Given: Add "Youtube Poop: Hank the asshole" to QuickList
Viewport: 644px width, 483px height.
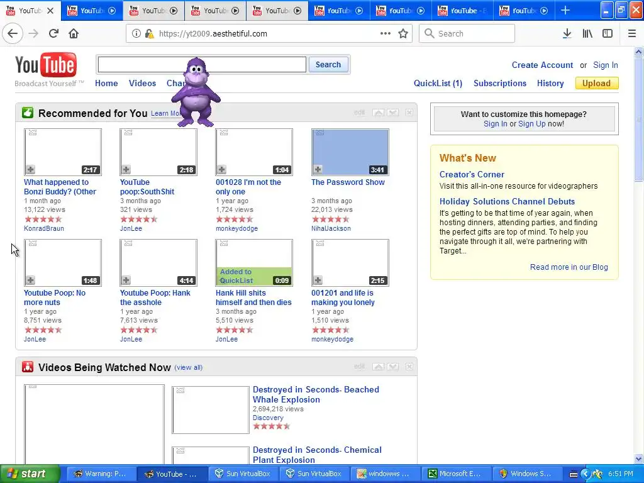Looking at the screenshot, I should coord(126,280).
